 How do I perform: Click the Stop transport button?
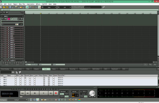pyautogui.click(x=35, y=93)
